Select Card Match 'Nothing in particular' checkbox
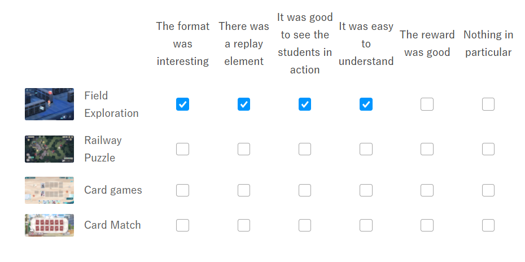The image size is (525, 262). [x=488, y=225]
